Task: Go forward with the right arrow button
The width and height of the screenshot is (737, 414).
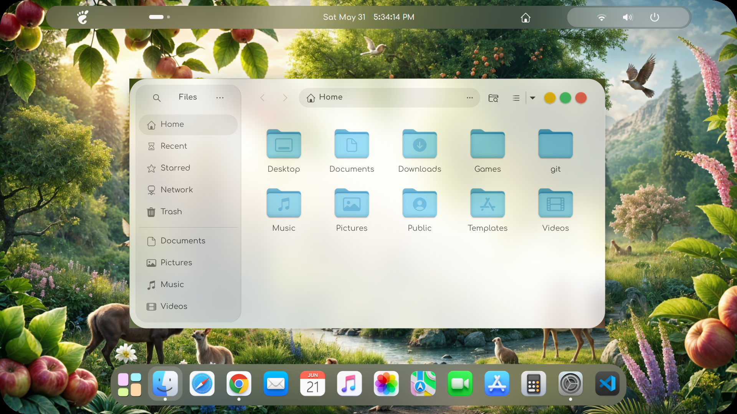Action: pyautogui.click(x=285, y=98)
